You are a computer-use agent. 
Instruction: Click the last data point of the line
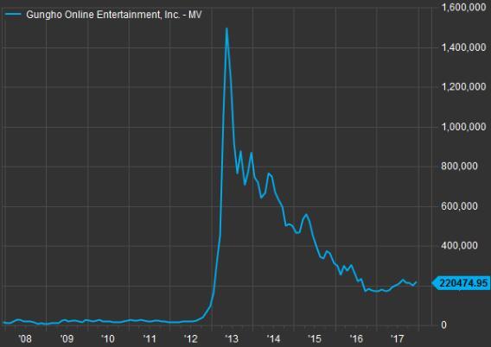(417, 282)
